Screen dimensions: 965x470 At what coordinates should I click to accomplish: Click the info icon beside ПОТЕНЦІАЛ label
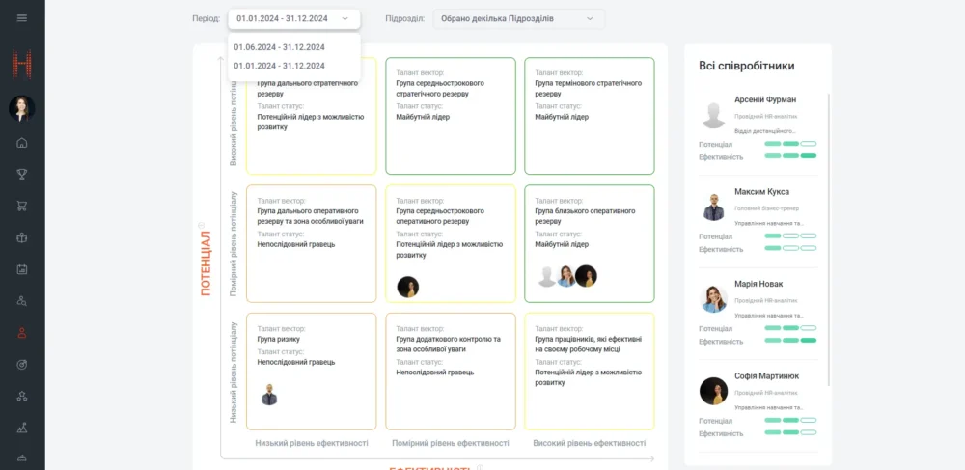pyautogui.click(x=204, y=222)
